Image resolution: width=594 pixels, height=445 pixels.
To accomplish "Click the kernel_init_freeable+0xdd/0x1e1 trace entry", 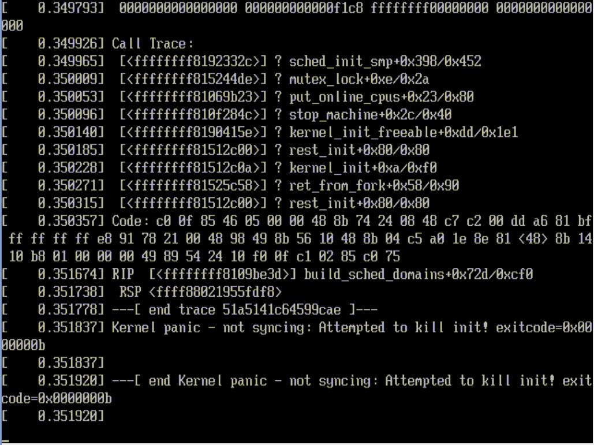I will tap(403, 133).
